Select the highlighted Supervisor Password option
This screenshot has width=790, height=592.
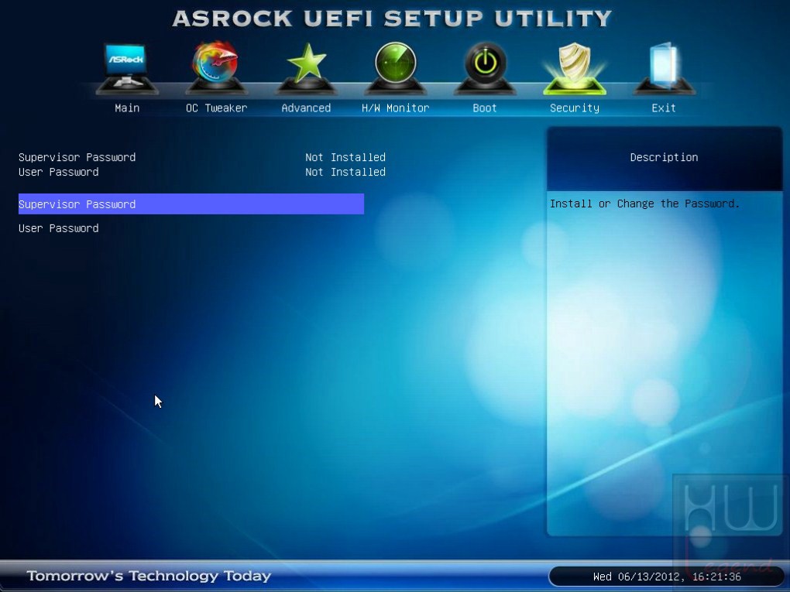191,204
